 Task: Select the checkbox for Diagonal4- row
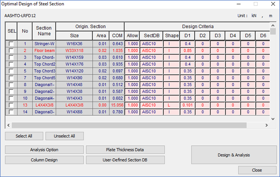point(11,98)
